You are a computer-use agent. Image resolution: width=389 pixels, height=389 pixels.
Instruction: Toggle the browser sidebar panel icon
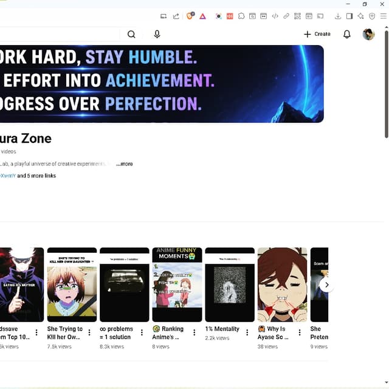tap(349, 16)
